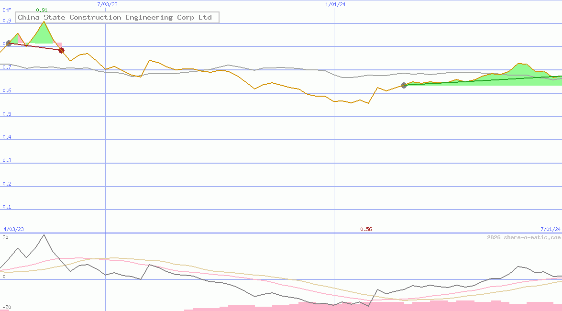Viewport: 562px width, 311px height.
Task: Click the dark red downtrend line
Action: 34,47
